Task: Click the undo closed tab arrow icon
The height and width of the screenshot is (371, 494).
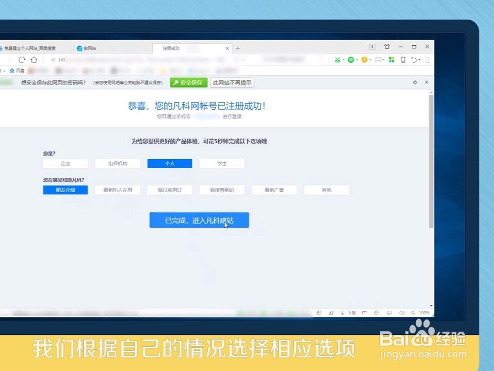Action: pyautogui.click(x=414, y=60)
